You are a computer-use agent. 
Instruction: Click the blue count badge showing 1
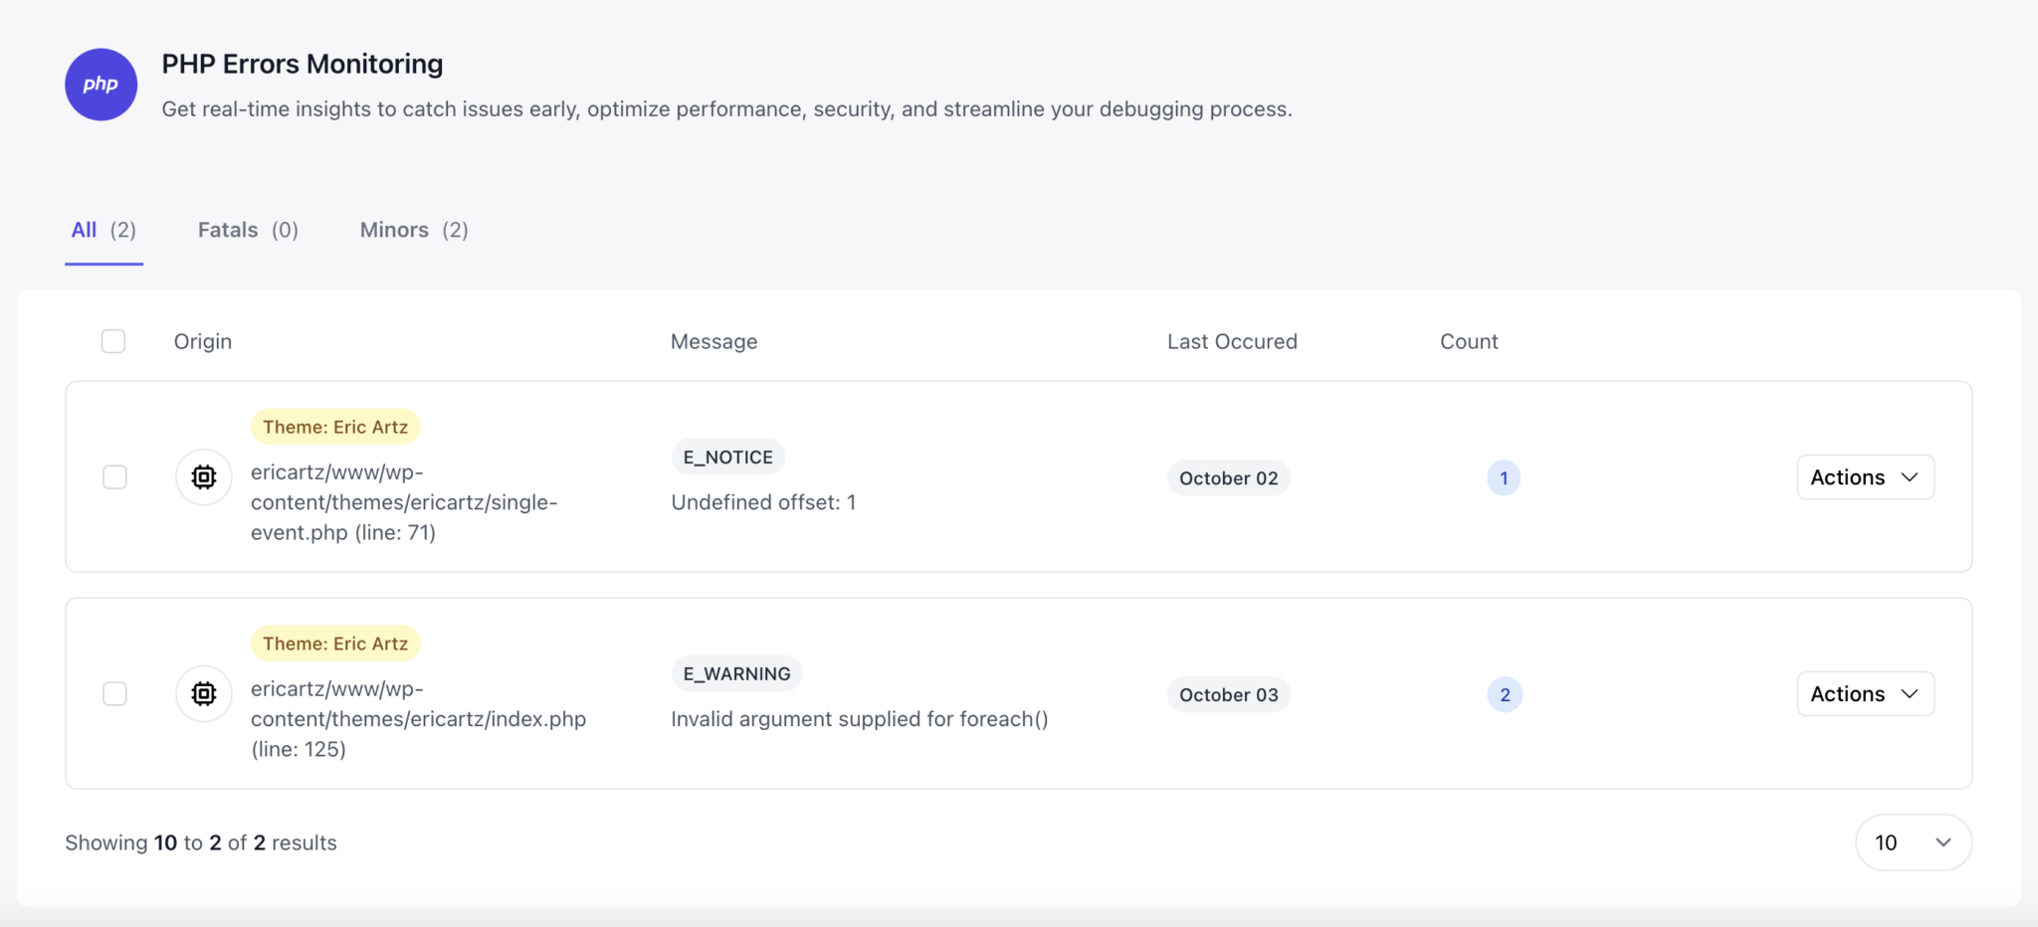(x=1503, y=477)
